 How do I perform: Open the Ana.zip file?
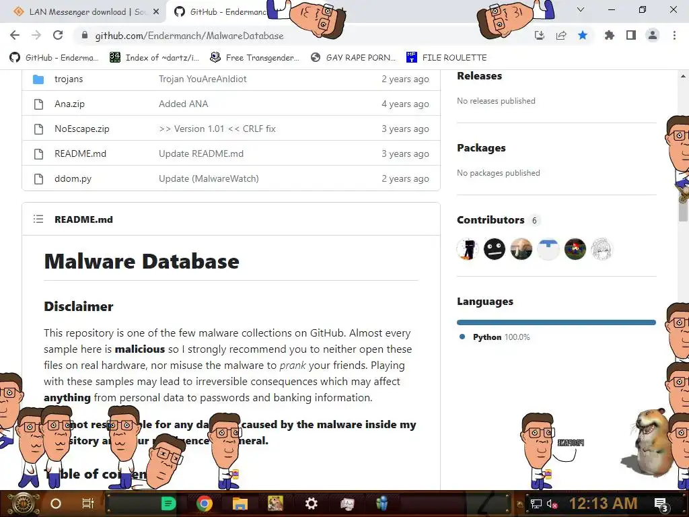click(x=69, y=104)
